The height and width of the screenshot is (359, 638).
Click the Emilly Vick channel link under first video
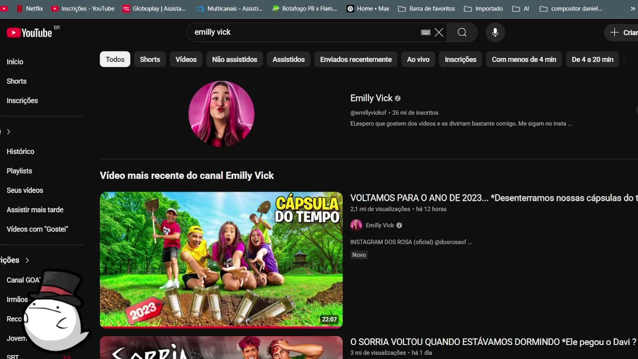coord(380,225)
